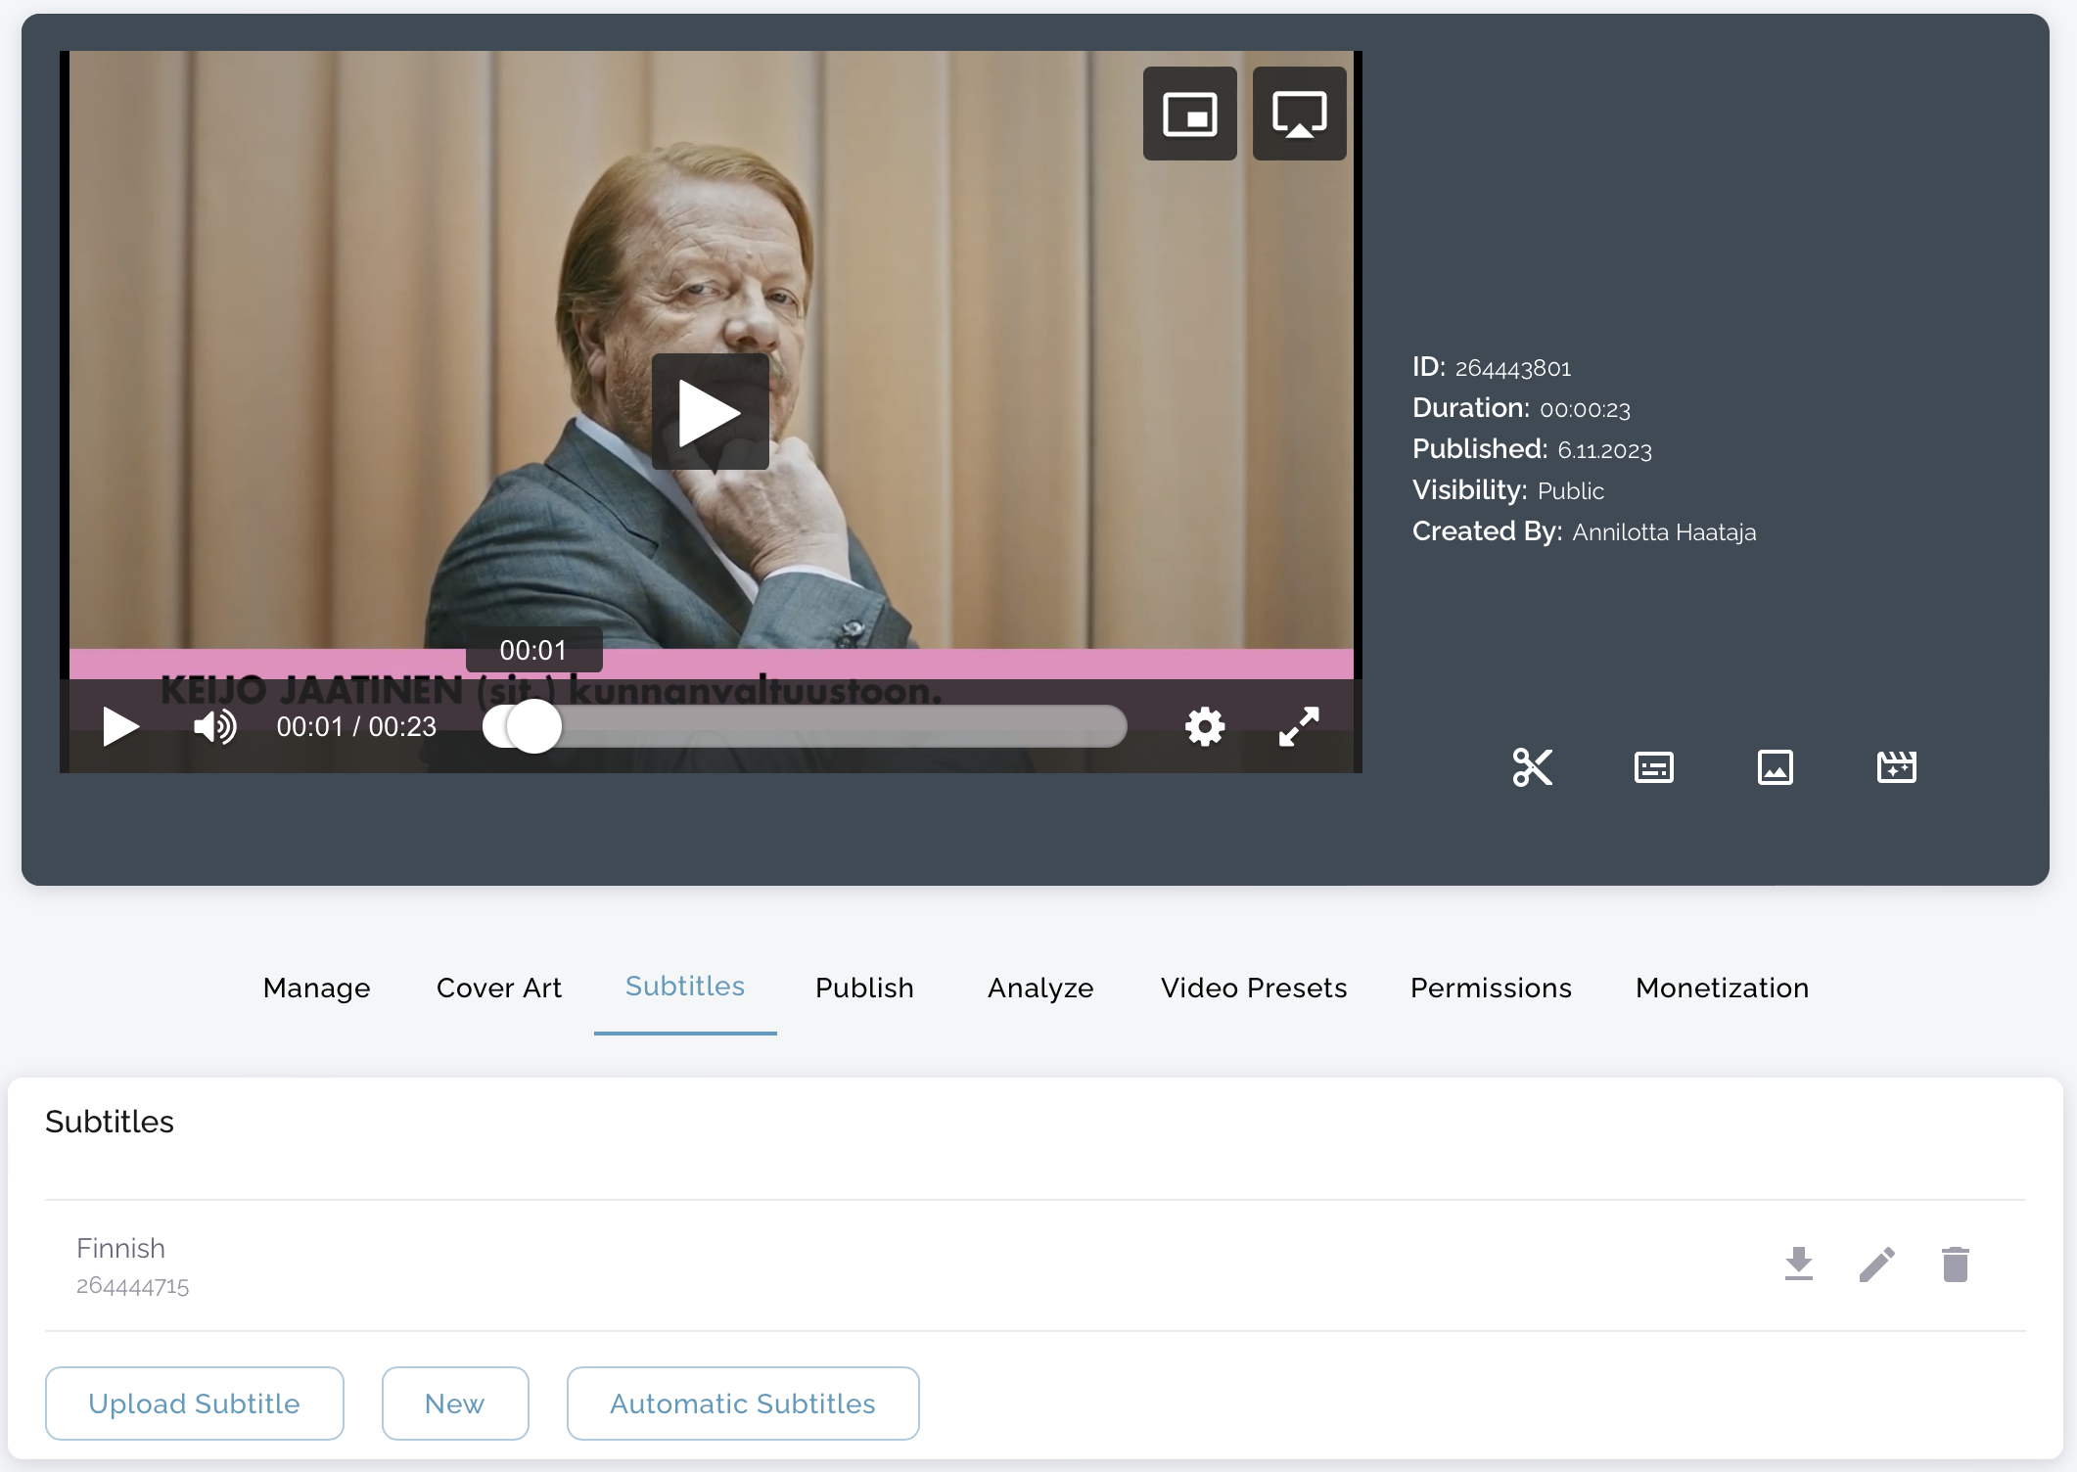Open the subtitles icon beside the scissors
The height and width of the screenshot is (1472, 2077).
pyautogui.click(x=1653, y=767)
